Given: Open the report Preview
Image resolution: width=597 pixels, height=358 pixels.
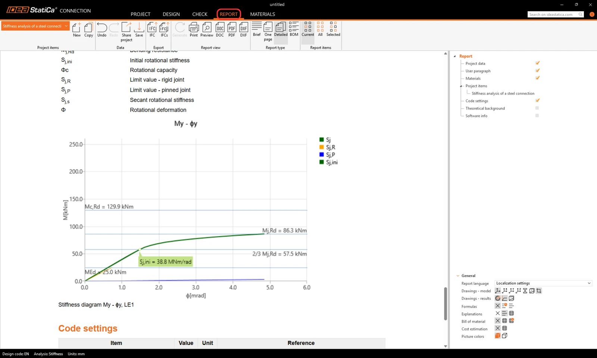Looking at the screenshot, I should click(207, 30).
